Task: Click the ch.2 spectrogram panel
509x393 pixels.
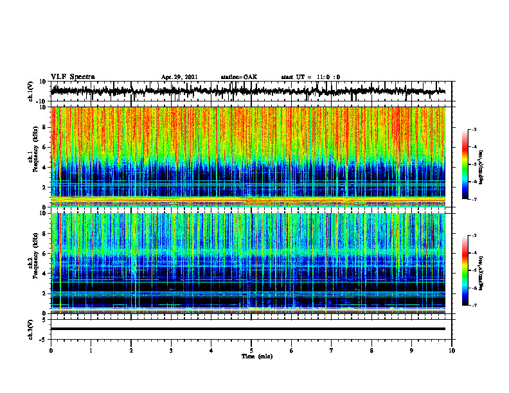Action: (x=247, y=263)
